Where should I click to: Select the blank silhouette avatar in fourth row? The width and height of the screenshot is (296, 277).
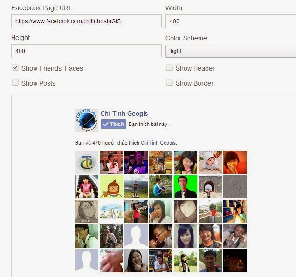(136, 236)
